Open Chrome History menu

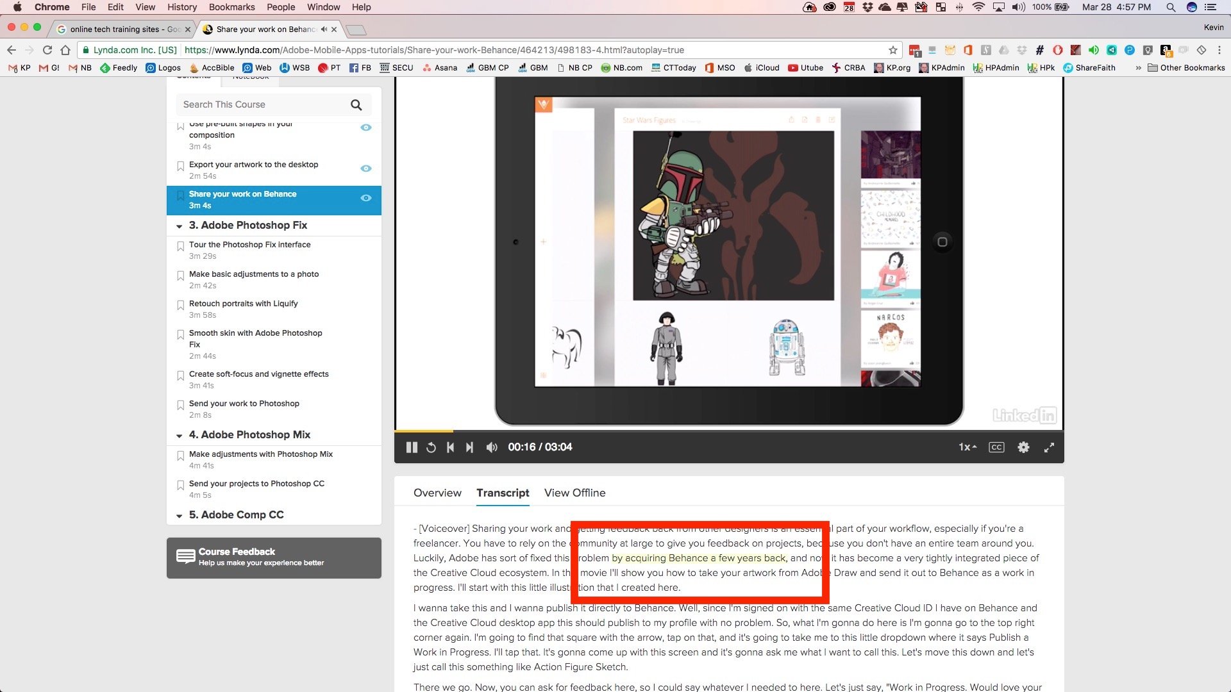[x=182, y=7]
